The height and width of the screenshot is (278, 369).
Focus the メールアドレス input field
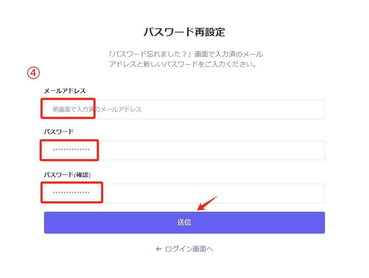[184, 109]
